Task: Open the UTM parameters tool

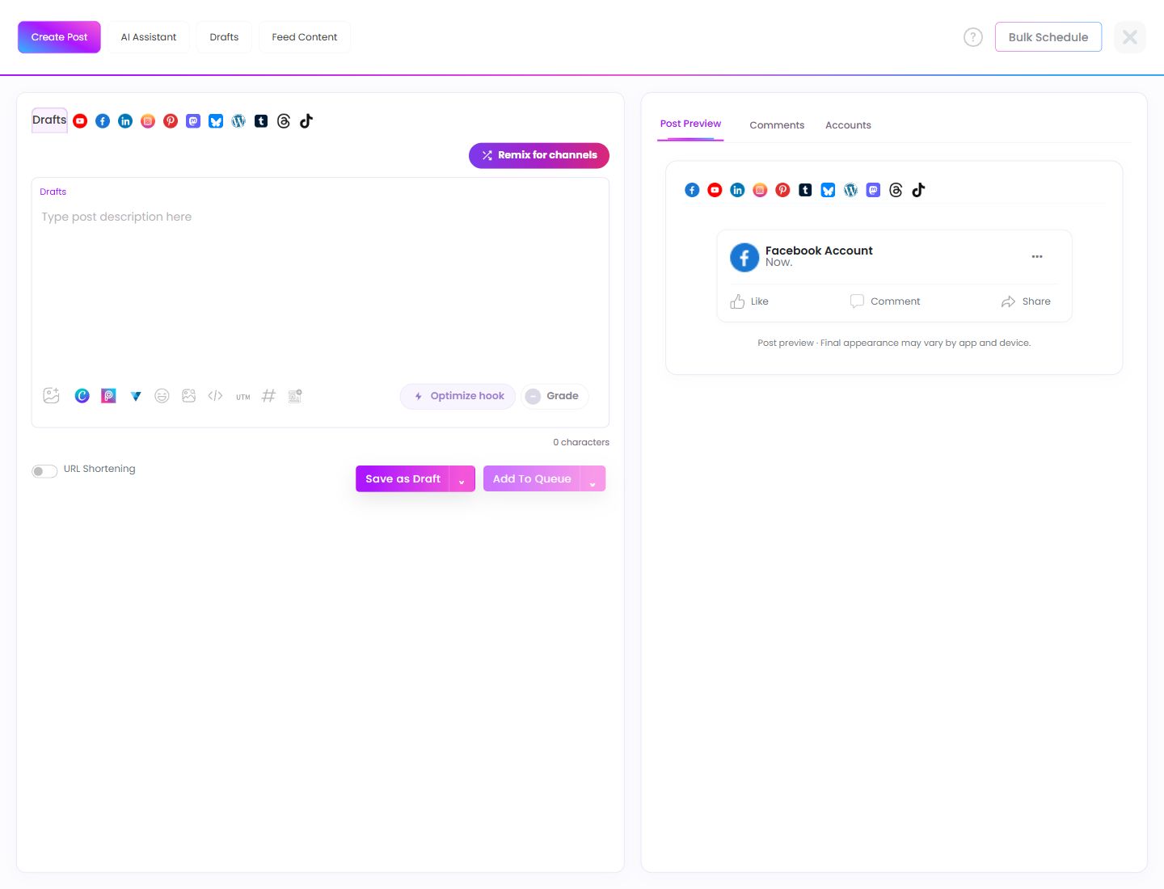Action: coord(243,397)
